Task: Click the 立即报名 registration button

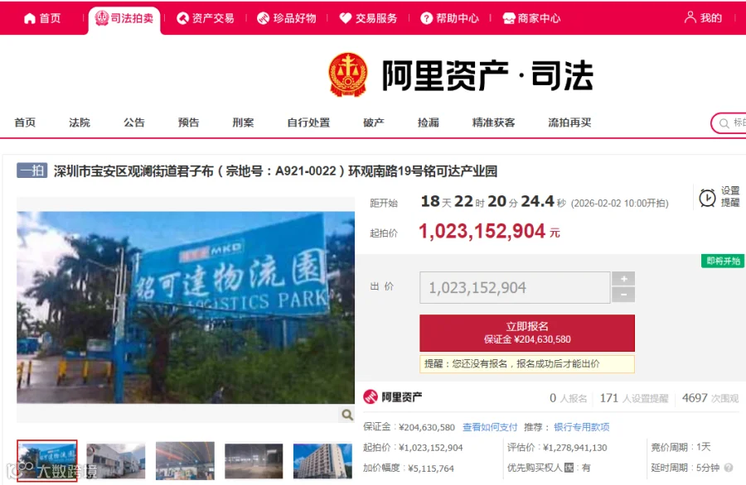Action: [527, 333]
